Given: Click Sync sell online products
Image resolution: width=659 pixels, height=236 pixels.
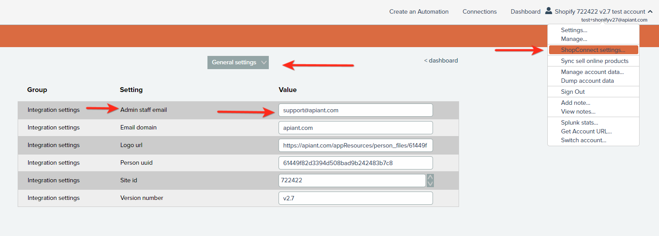Looking at the screenshot, I should 594,61.
